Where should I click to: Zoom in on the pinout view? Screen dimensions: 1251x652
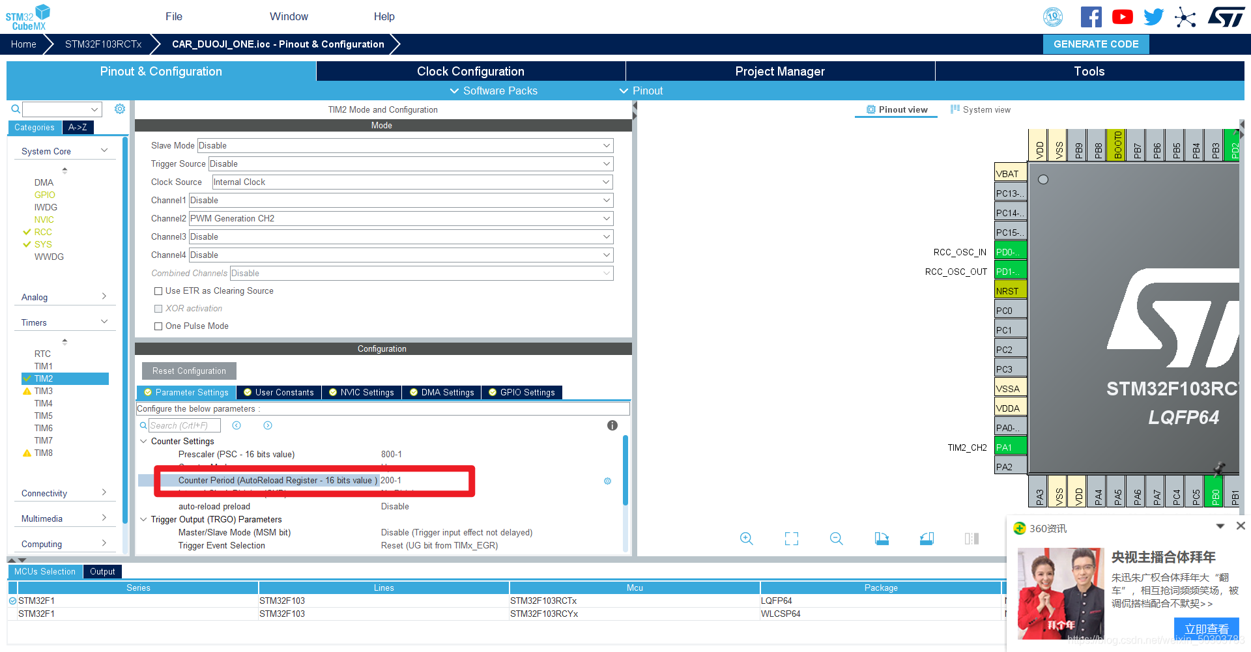747,539
